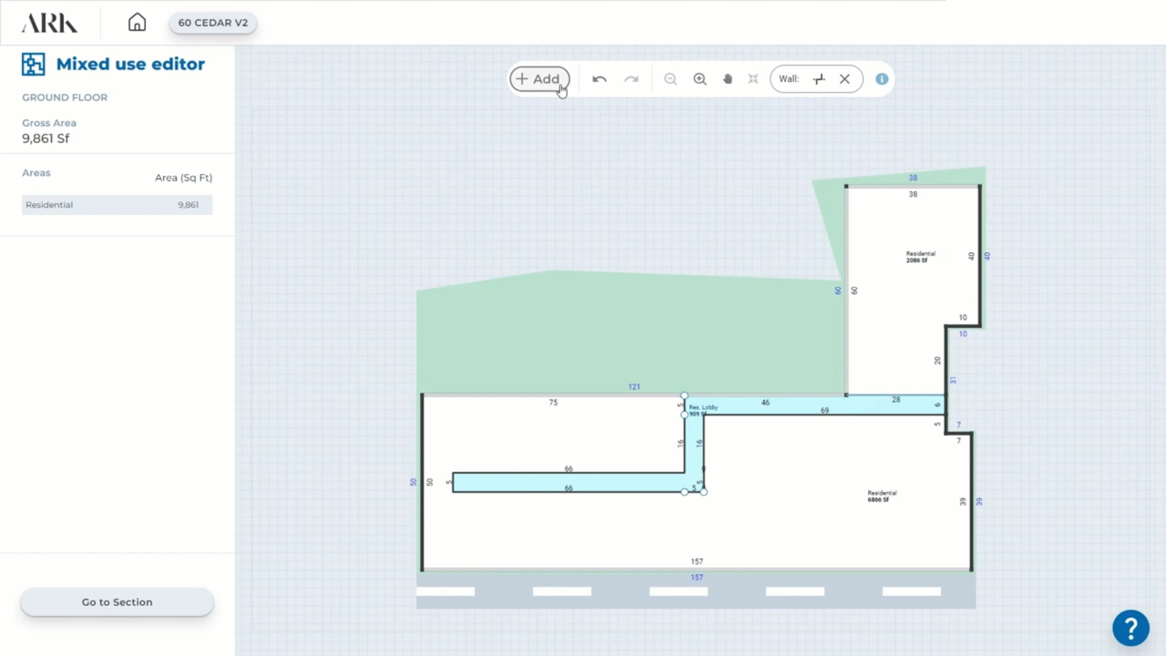Redo the last undone action
The width and height of the screenshot is (1166, 656).
coord(632,79)
